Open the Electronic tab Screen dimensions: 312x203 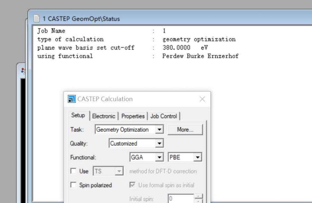click(104, 116)
